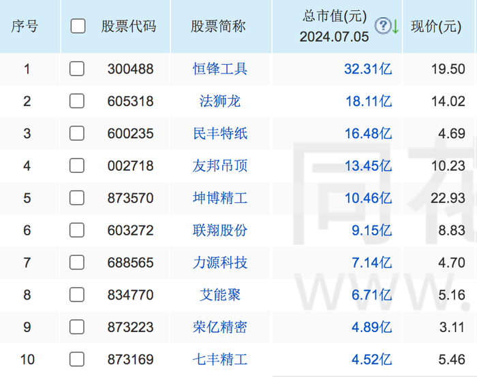Select the checkbox next to 605318
Image resolution: width=477 pixels, height=377 pixels.
(77, 101)
